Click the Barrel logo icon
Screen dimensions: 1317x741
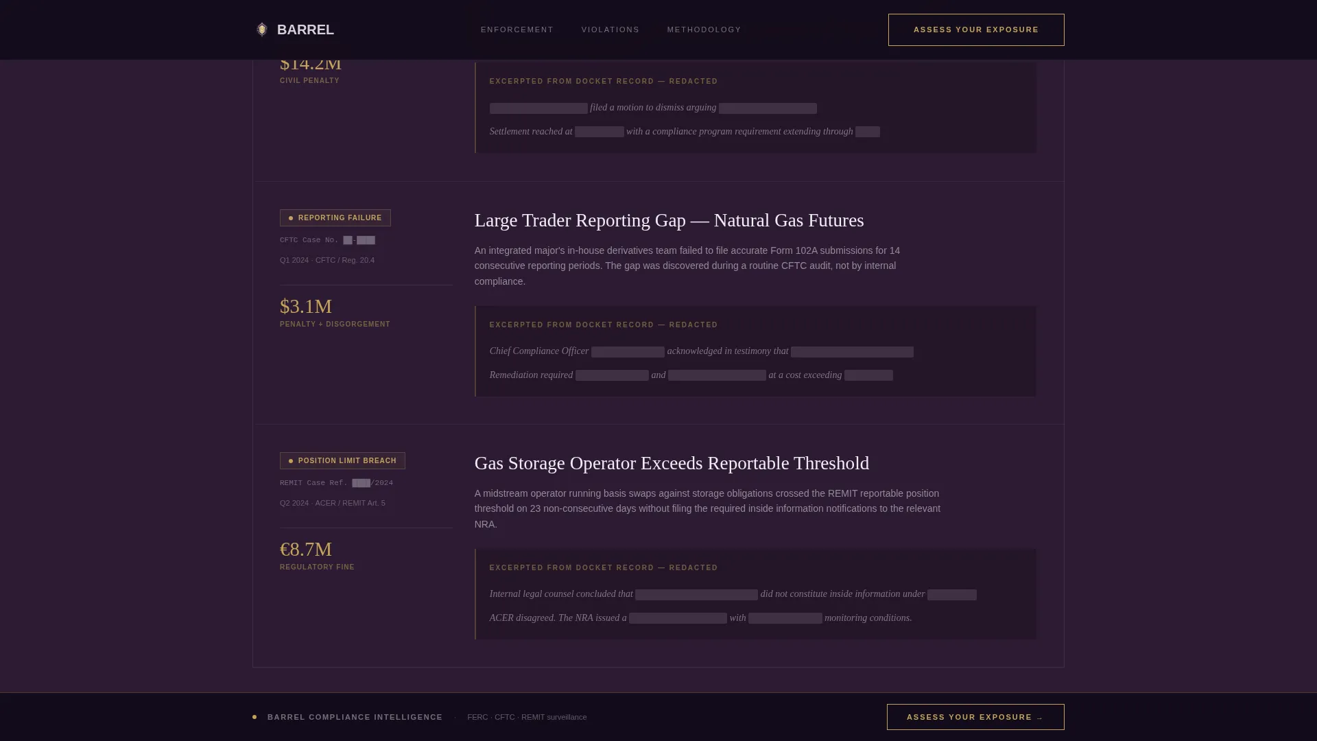[261, 30]
